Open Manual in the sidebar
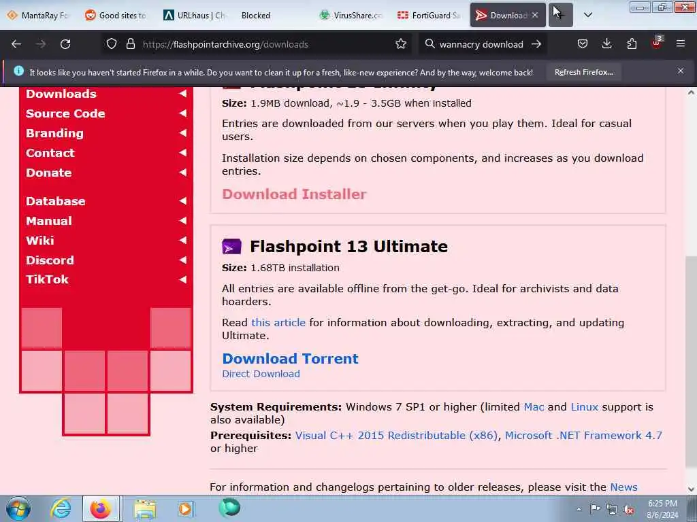Screen dimensions: 697x522 pos(49,221)
